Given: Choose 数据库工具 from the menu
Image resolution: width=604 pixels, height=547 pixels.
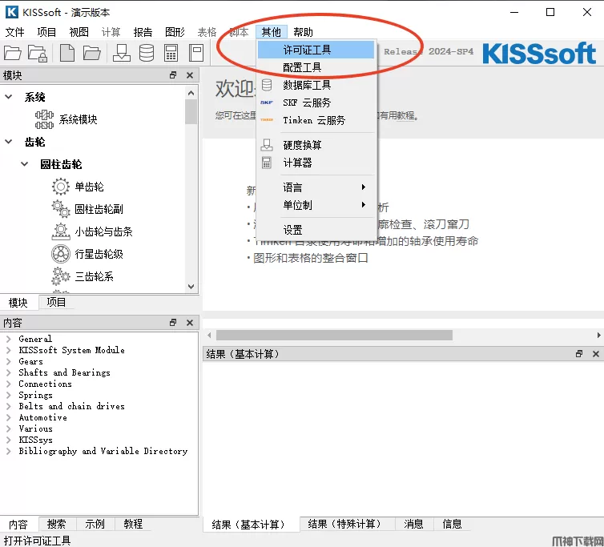Looking at the screenshot, I should click(316, 85).
